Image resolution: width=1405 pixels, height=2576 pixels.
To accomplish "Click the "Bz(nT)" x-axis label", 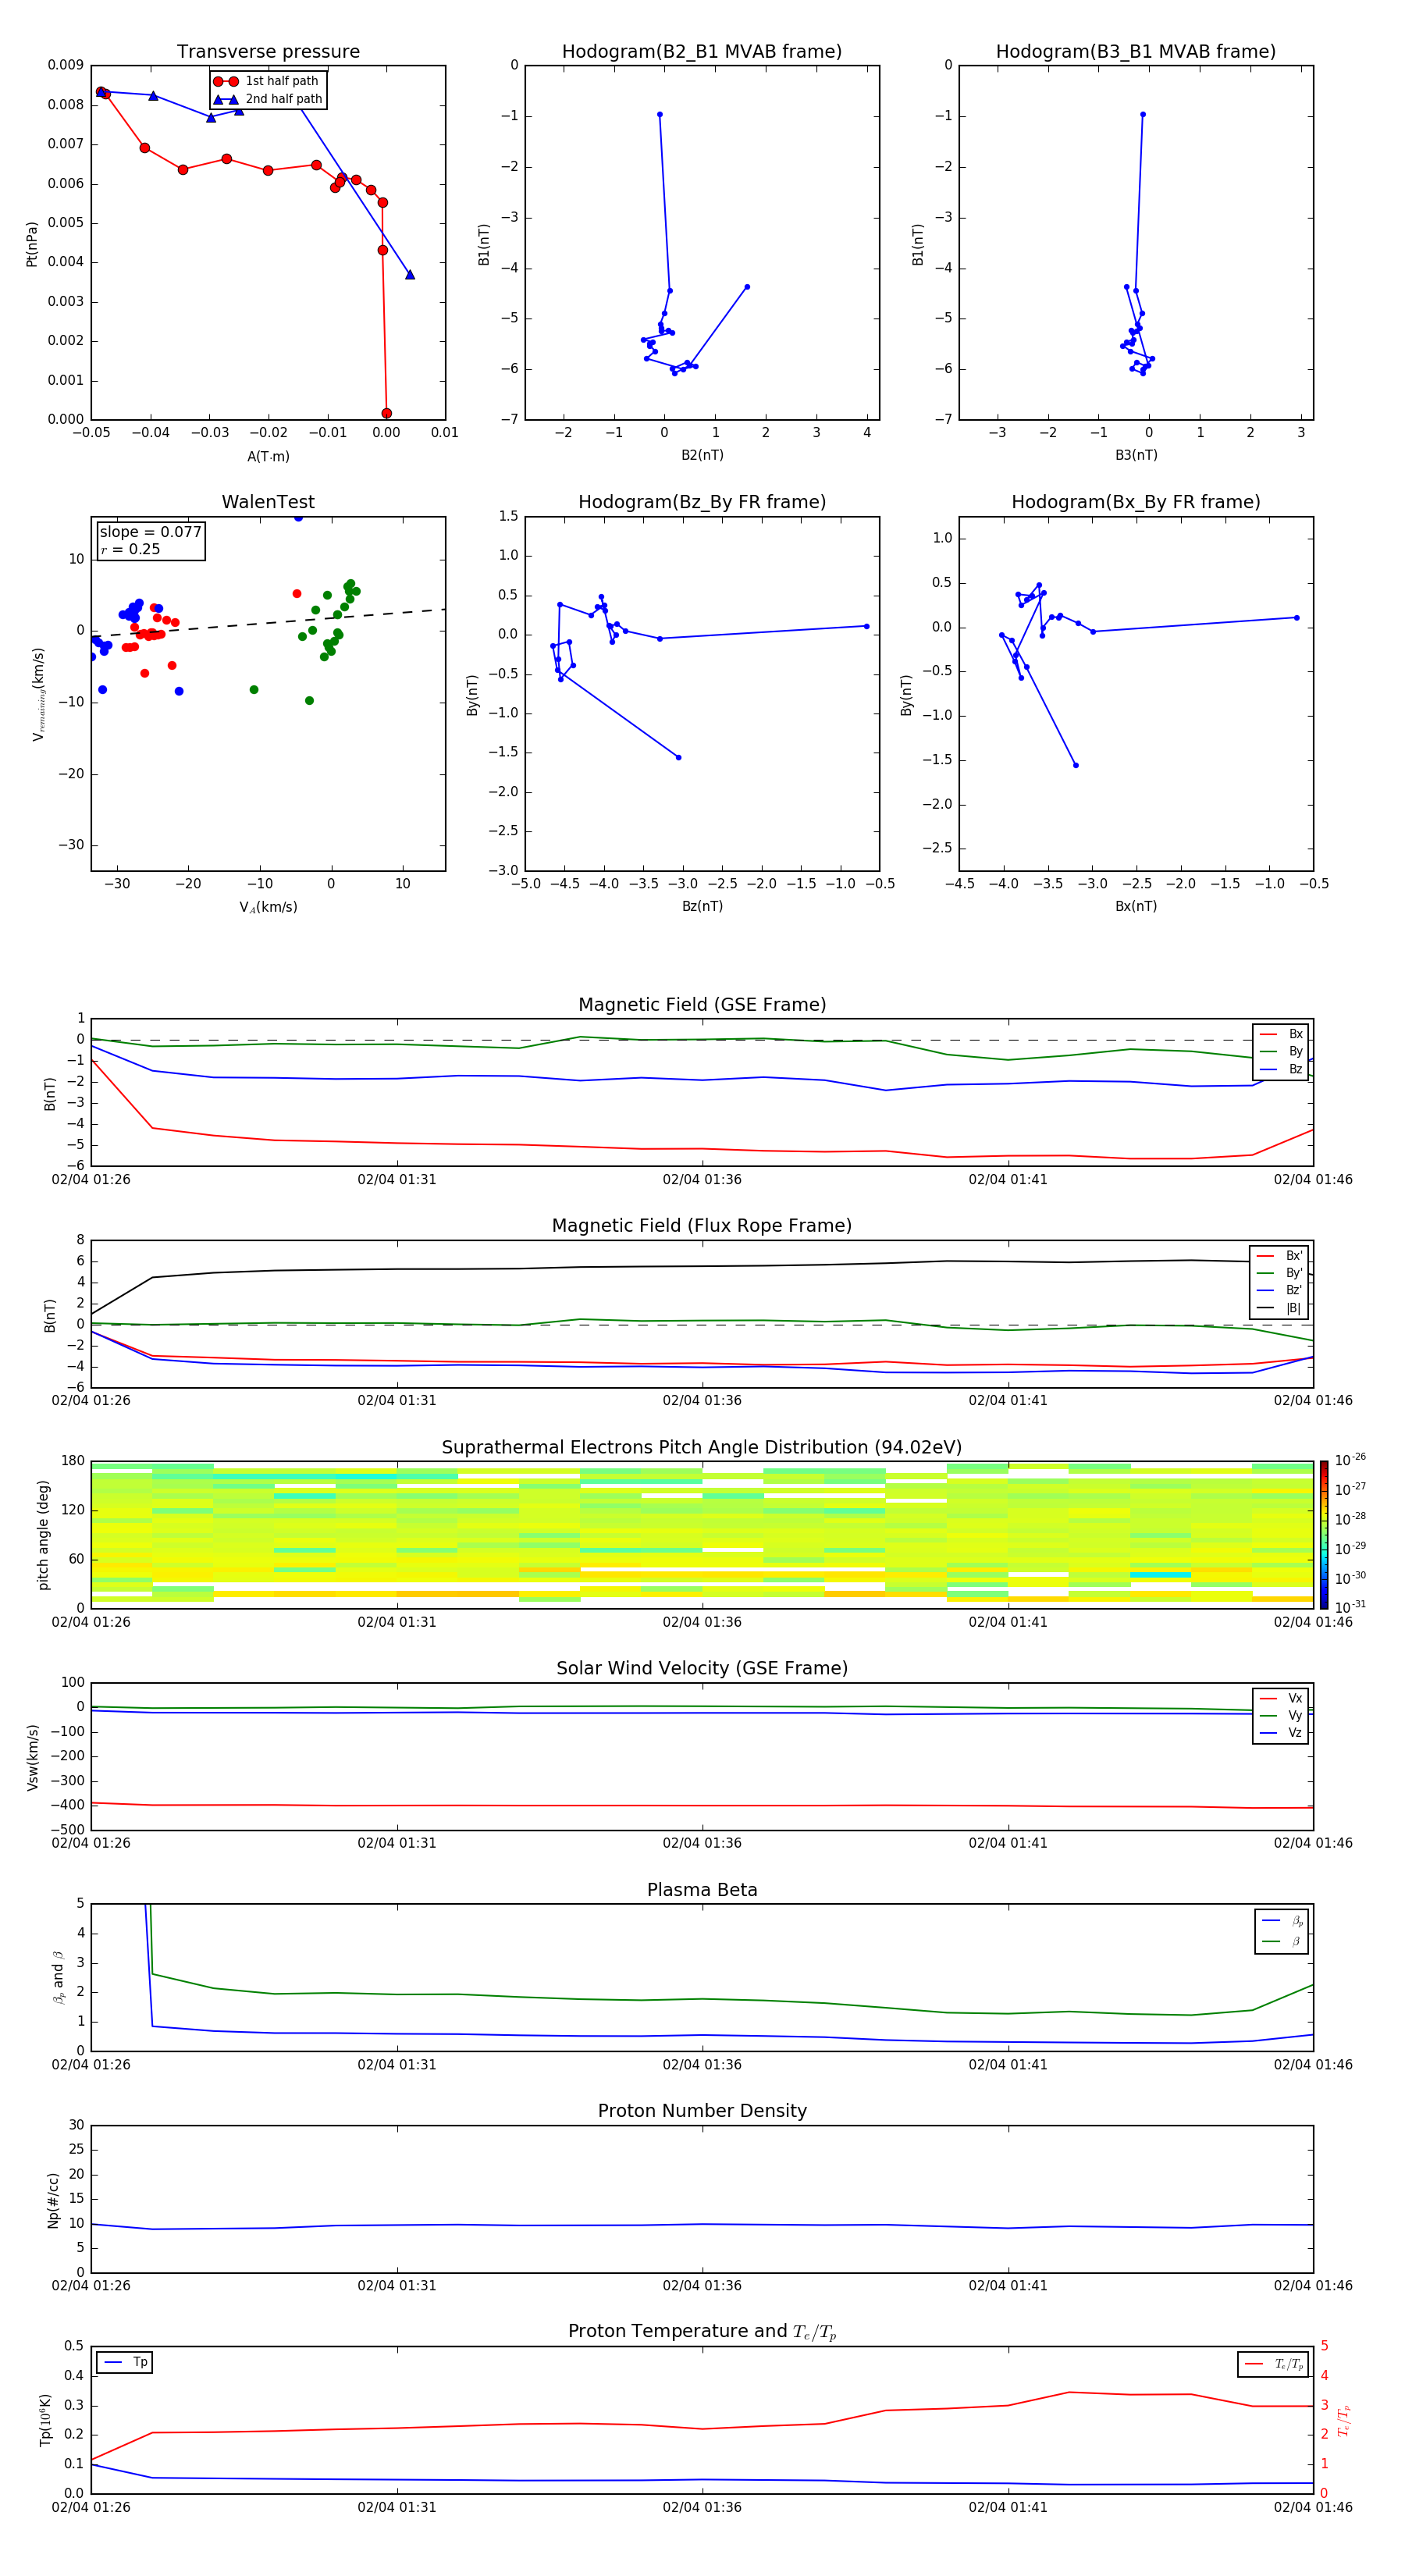I will 702,906.
